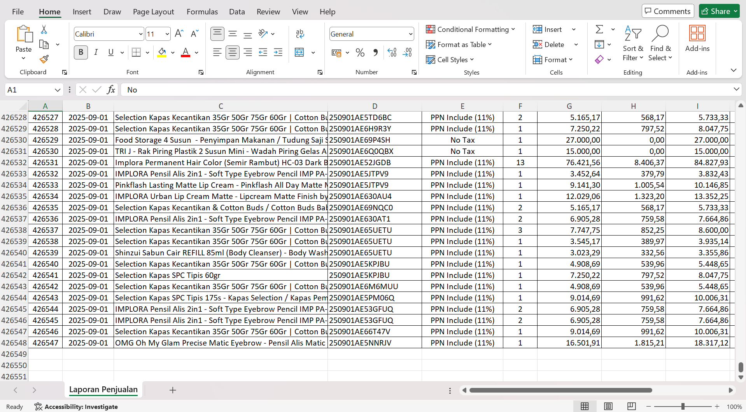Apply Percent Style formatting
Image resolution: width=746 pixels, height=412 pixels.
point(360,52)
